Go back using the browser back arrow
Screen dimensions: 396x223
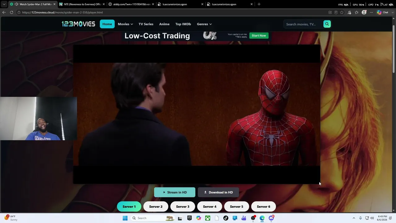[4, 12]
